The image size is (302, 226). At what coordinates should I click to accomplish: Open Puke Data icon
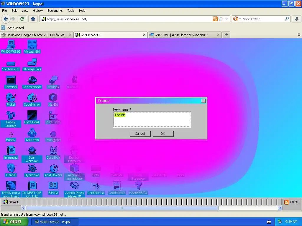pos(53,117)
